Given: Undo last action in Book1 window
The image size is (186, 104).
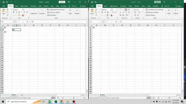Looking at the screenshot, I should 7,2.
